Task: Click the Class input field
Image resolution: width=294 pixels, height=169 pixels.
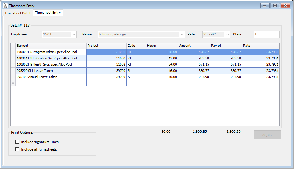Action: (x=266, y=34)
